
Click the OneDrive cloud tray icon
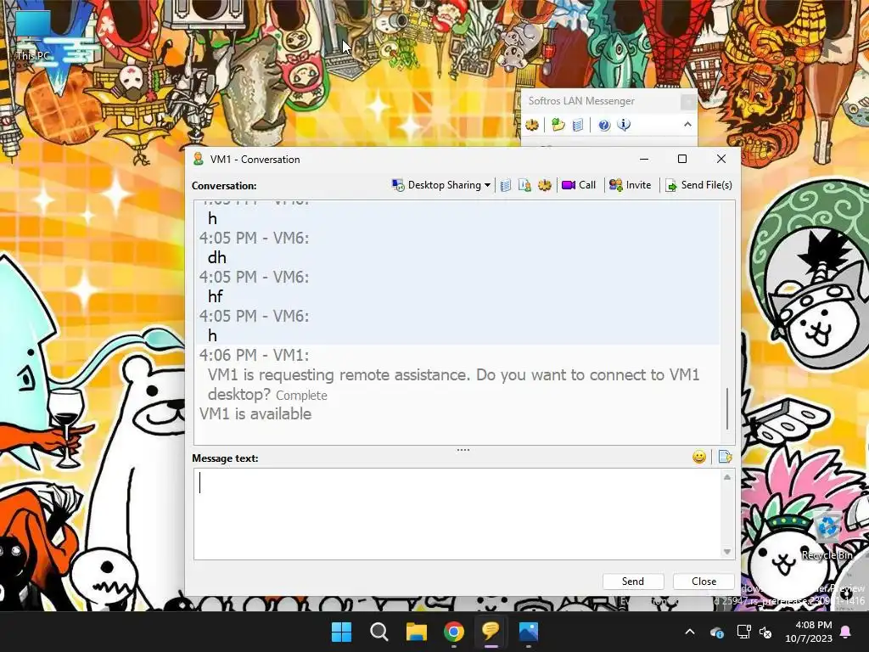point(716,632)
